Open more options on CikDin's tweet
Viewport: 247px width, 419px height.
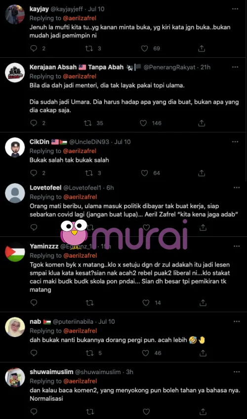coord(235,142)
